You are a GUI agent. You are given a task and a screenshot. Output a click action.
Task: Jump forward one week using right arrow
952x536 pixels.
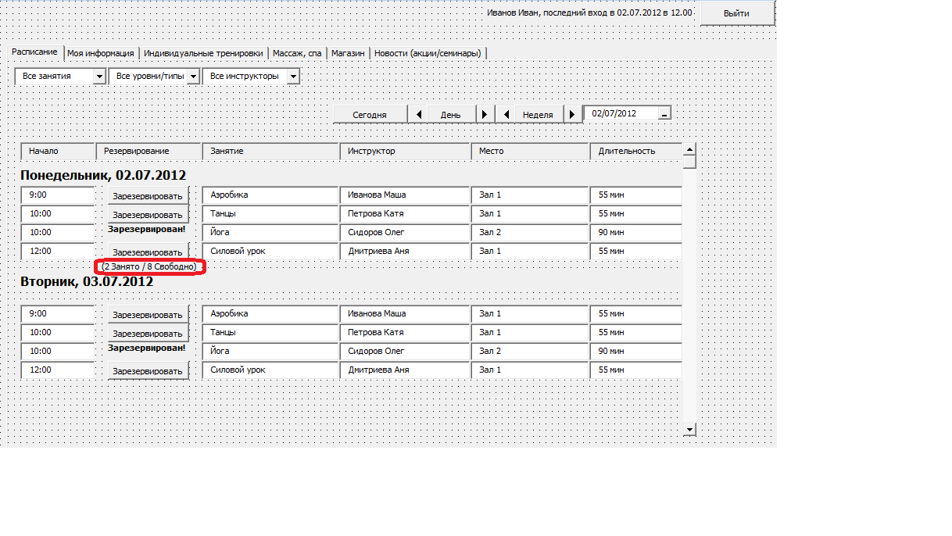tap(573, 114)
